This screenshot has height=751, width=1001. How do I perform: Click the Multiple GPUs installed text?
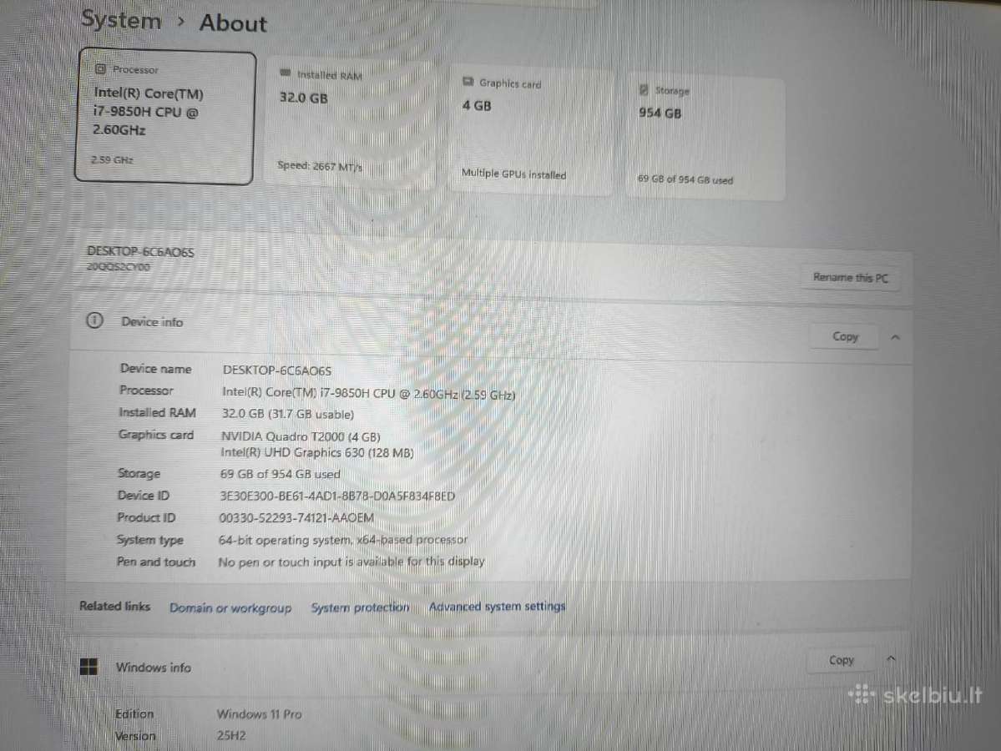coord(514,174)
